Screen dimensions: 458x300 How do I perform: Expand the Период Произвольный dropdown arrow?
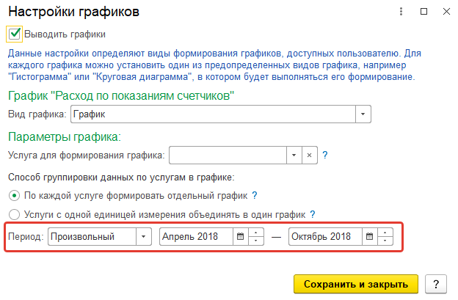[144, 236]
